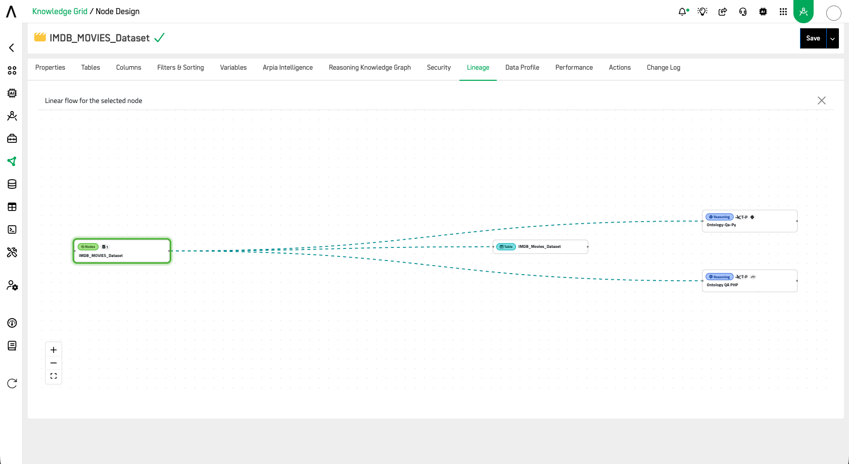Fit lineage graph to view

pyautogui.click(x=54, y=376)
